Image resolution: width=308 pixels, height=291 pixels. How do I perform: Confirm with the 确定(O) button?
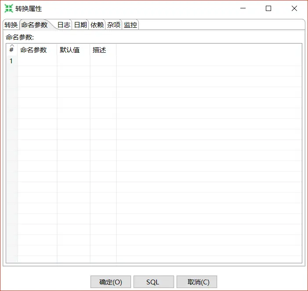coord(111,282)
